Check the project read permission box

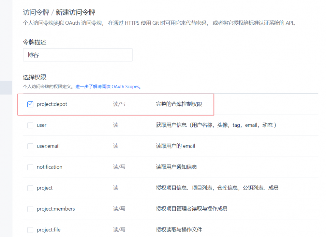tap(30, 188)
